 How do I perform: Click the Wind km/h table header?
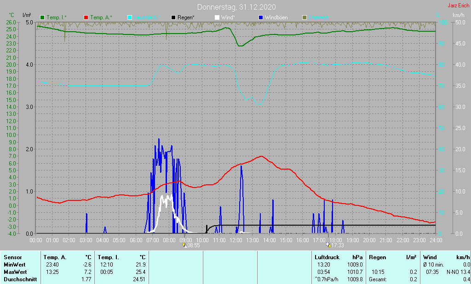[x=446, y=257]
